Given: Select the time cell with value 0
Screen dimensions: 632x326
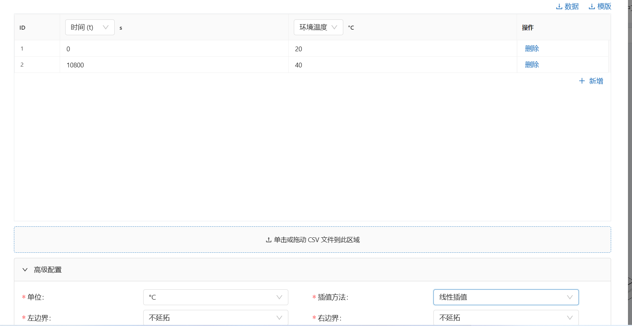Looking at the screenshot, I should (x=174, y=48).
